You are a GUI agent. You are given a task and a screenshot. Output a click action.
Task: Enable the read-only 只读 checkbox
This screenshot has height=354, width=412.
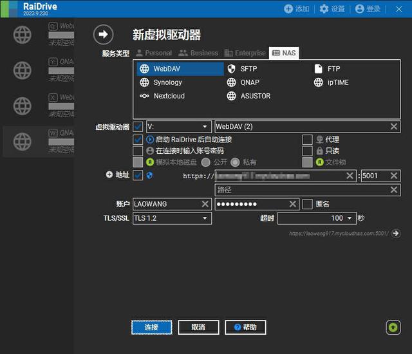click(x=307, y=151)
